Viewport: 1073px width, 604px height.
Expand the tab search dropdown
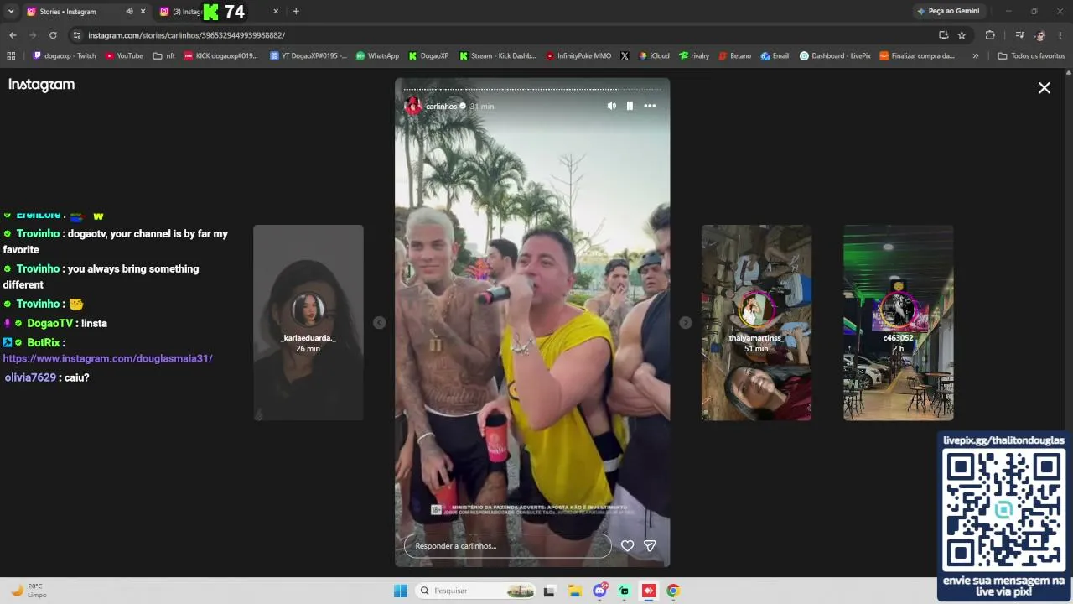coord(11,12)
